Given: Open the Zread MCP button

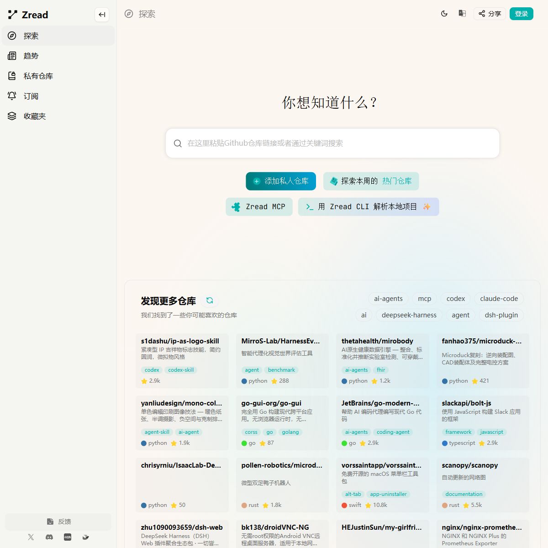Looking at the screenshot, I should point(259,207).
